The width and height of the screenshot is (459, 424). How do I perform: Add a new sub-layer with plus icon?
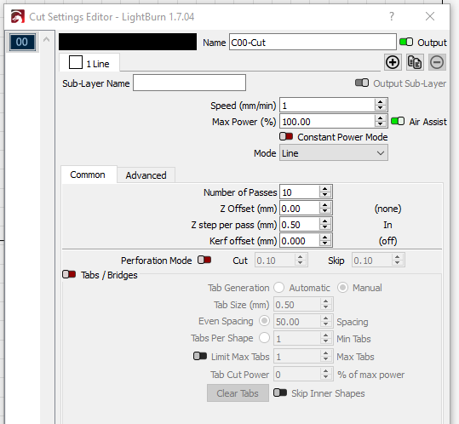click(393, 62)
